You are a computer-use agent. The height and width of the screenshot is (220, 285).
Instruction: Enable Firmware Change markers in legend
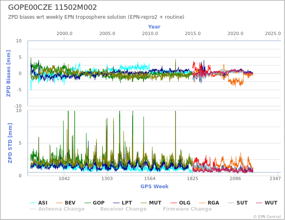[x=183, y=209]
